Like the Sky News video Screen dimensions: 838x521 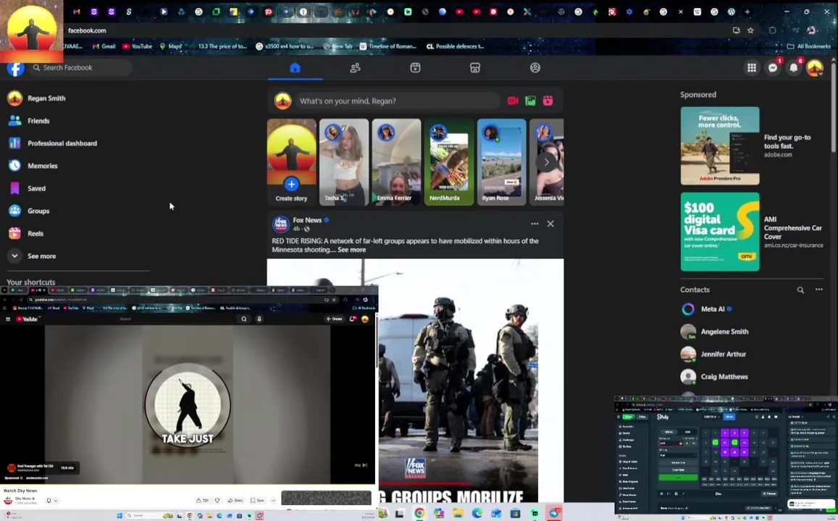point(203,501)
